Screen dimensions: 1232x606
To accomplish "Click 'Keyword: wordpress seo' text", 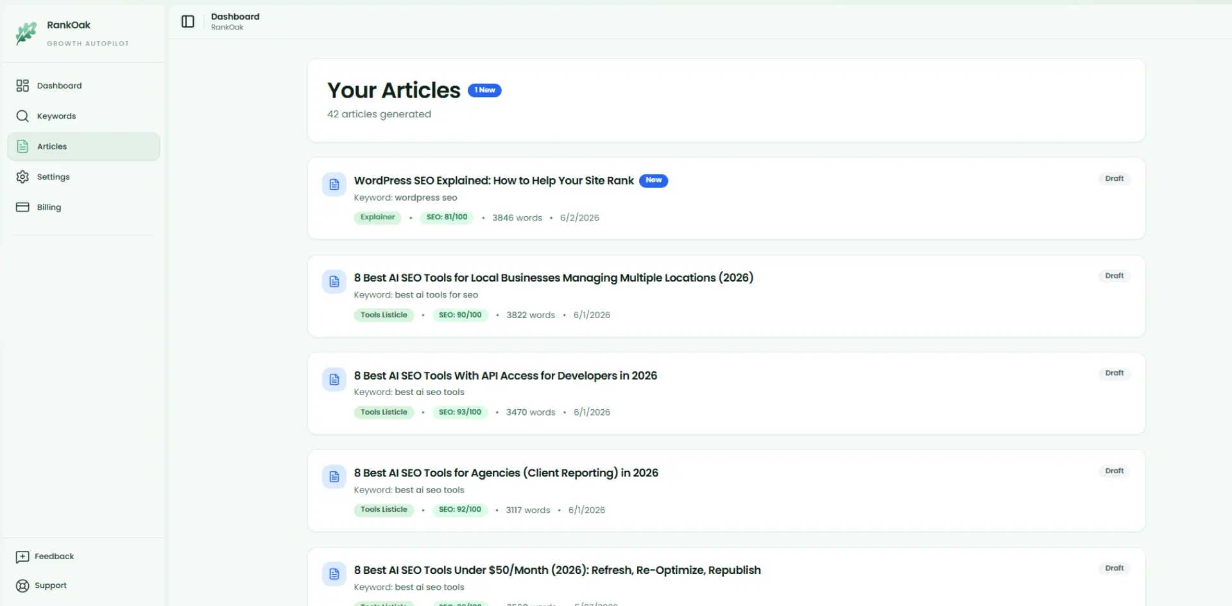I will tap(406, 198).
